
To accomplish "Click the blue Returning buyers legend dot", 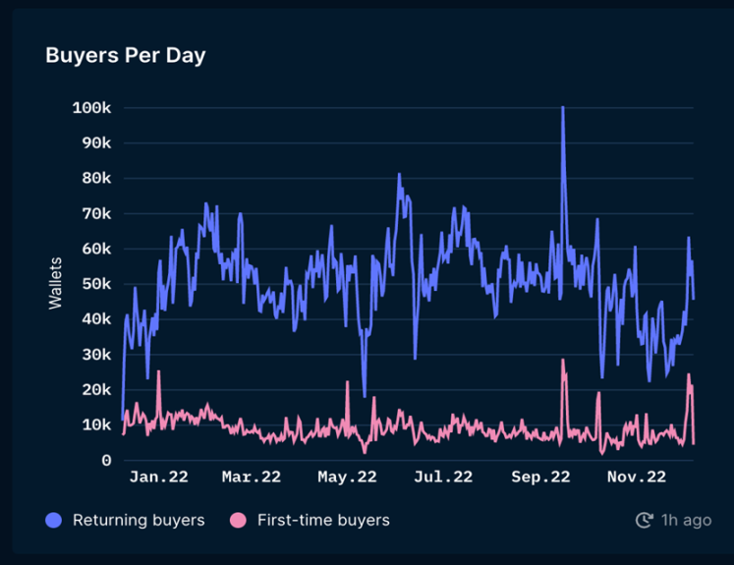I will 54,520.
